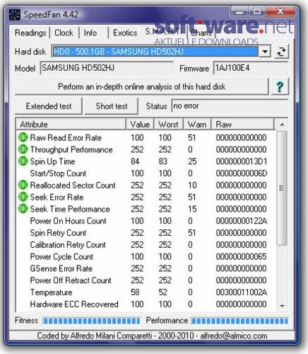Screen dimensions: 308x354
Task: Select the Spin Retry Count row
Action: coord(146,233)
